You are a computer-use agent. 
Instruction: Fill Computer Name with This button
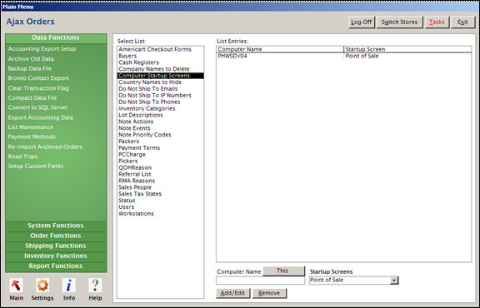[283, 271]
